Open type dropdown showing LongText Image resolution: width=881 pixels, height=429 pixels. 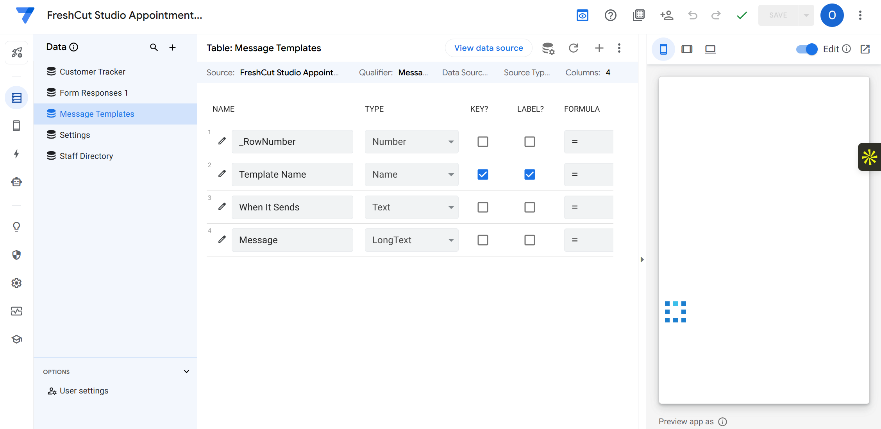click(412, 240)
